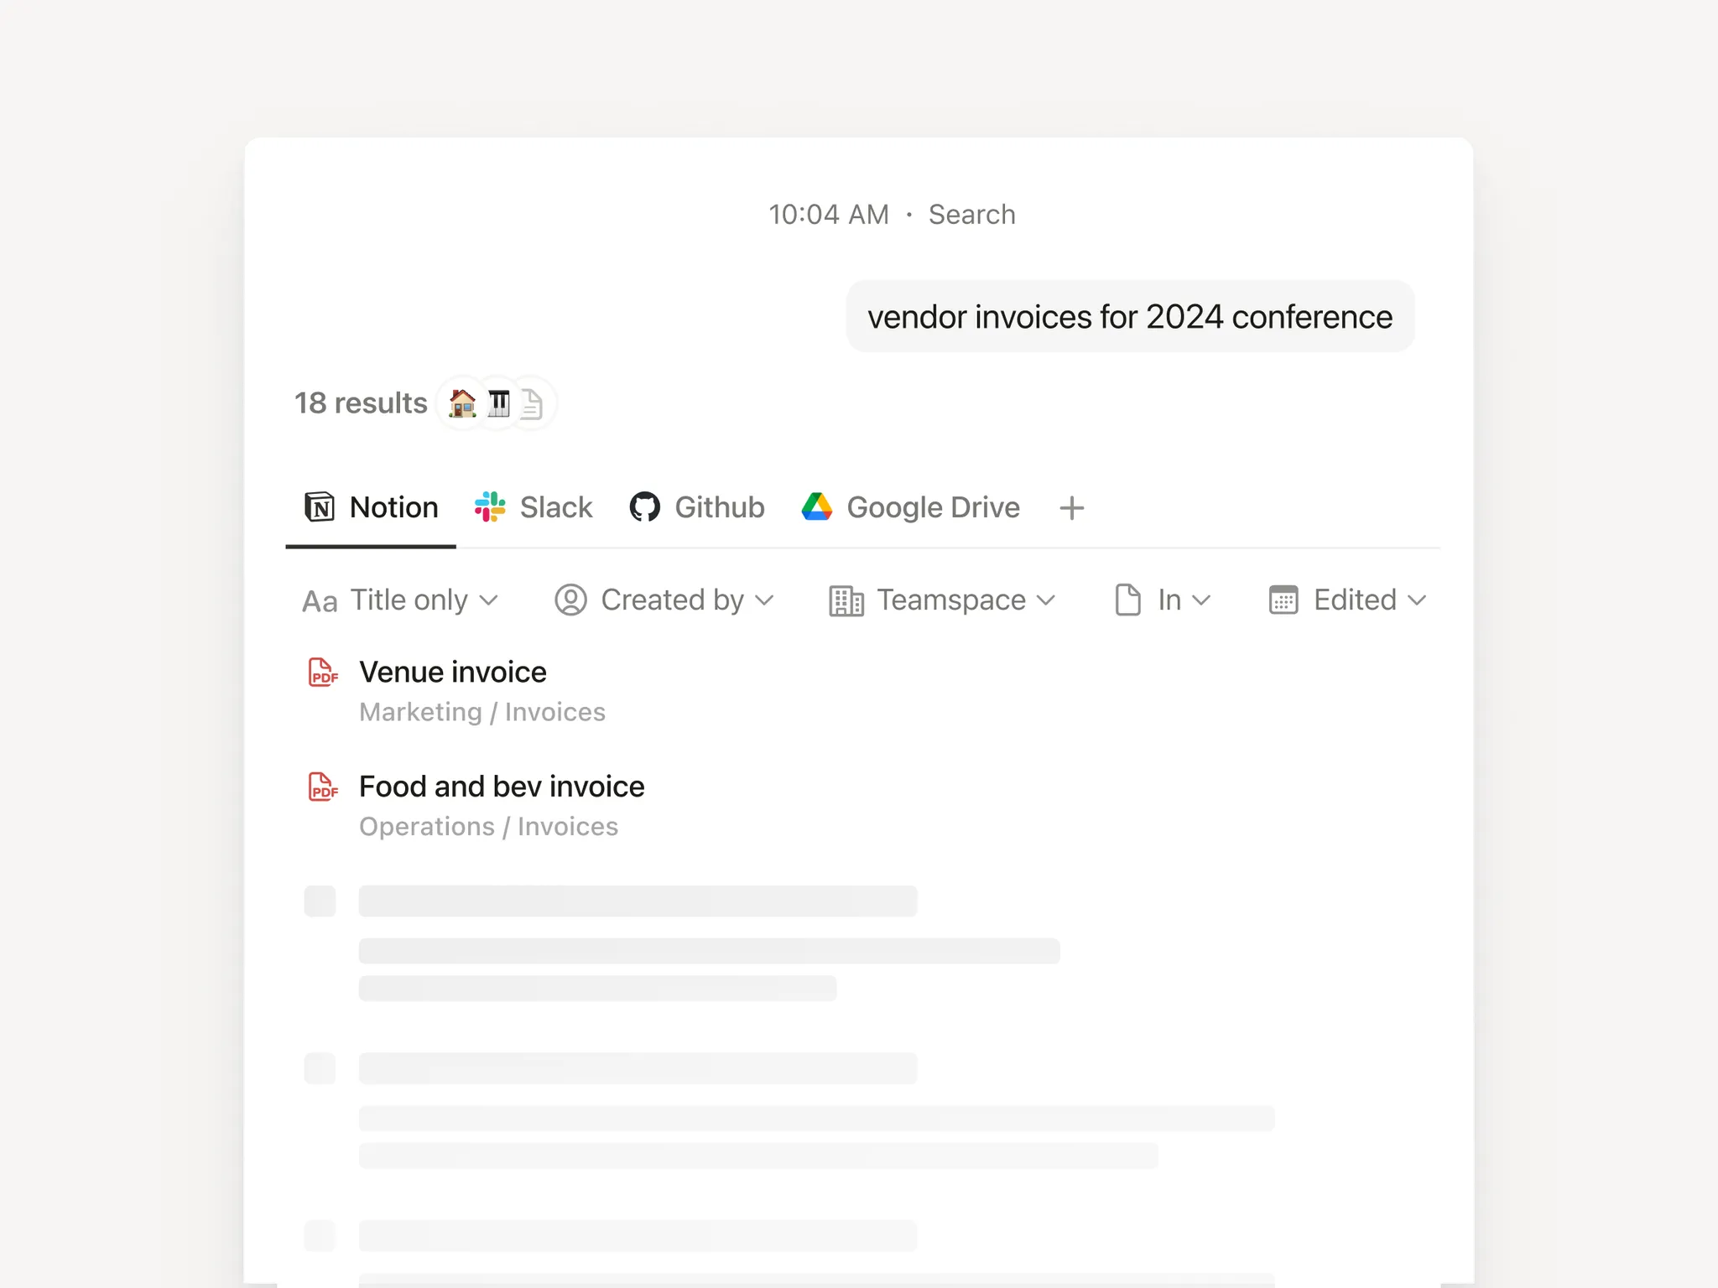Viewport: 1718px width, 1288px height.
Task: Click the Google Drive triangle icon
Action: 817,507
